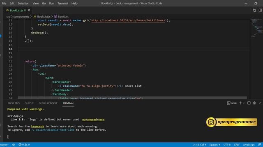Click the <Row> tag on line 23
Viewport: 263px width, 147px height.
coord(35,69)
